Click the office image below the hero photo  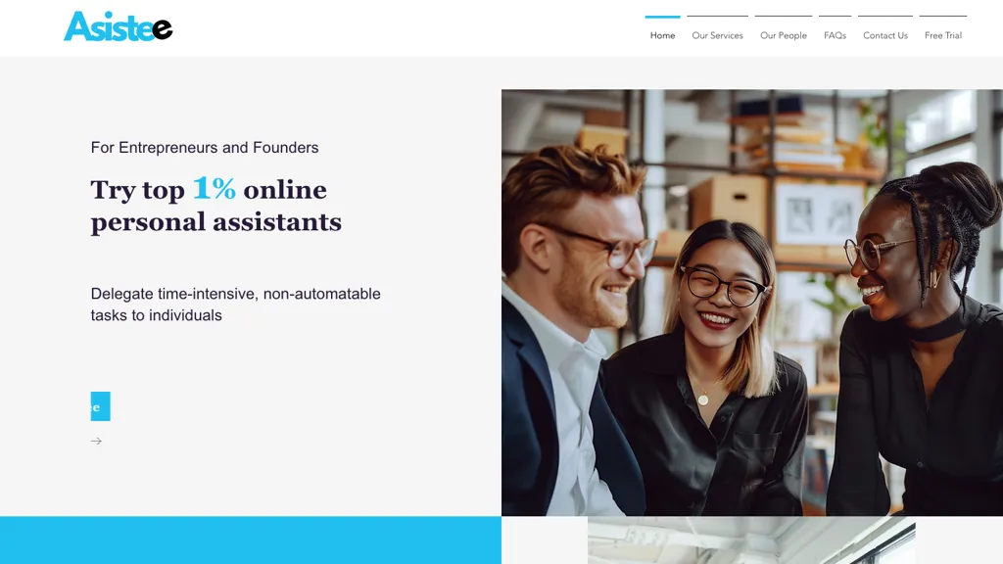coord(751,540)
